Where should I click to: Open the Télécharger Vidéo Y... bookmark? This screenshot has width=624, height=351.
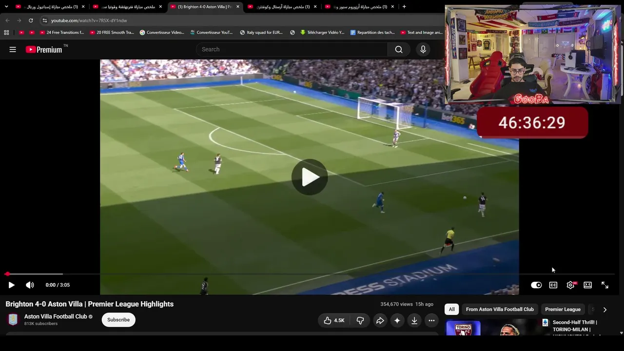pos(322,33)
